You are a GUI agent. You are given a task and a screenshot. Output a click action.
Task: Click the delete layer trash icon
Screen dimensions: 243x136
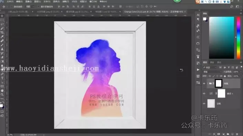[237, 134]
